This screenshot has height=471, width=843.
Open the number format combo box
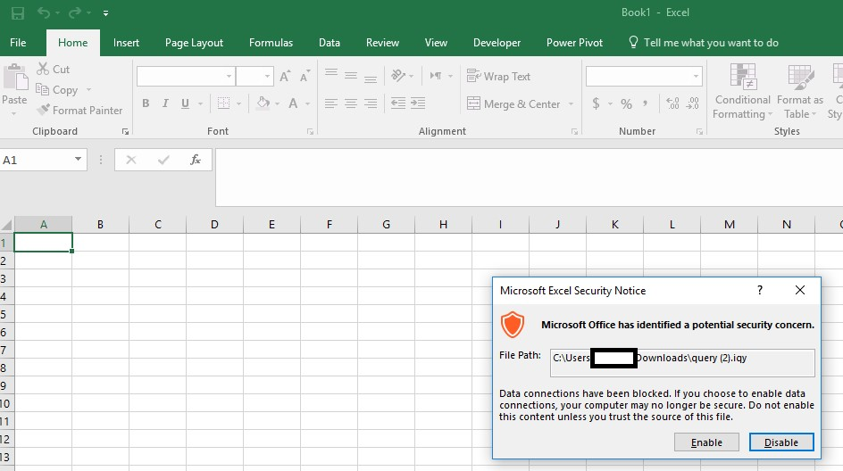tap(644, 76)
